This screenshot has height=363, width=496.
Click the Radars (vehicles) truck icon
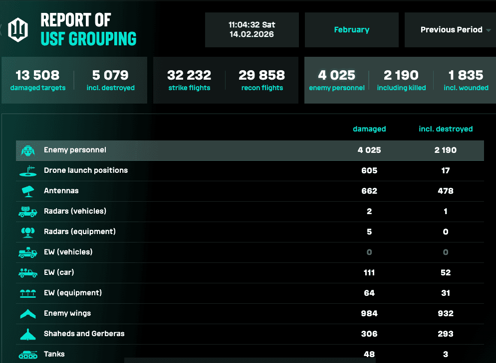click(x=28, y=212)
